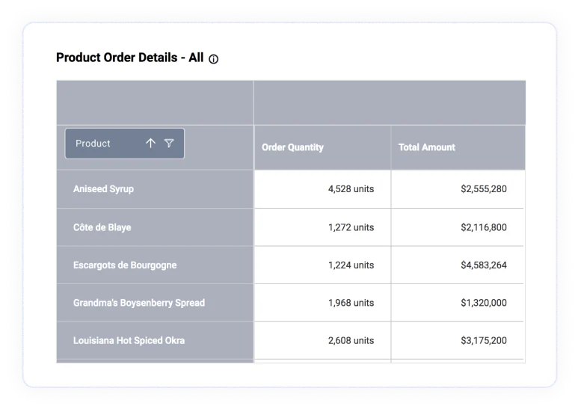Select the Côte de Blaye row header
The width and height of the screenshot is (578, 409).
[155, 227]
